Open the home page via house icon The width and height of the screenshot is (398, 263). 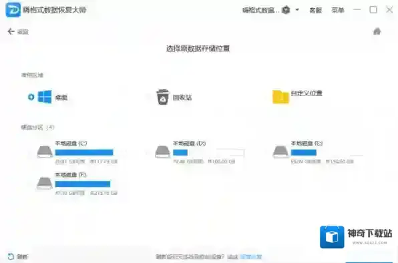377,31
